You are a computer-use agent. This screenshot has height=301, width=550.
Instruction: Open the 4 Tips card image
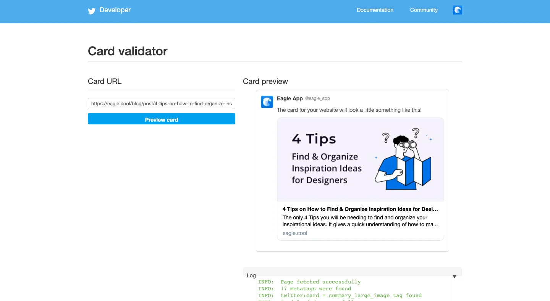(361, 159)
